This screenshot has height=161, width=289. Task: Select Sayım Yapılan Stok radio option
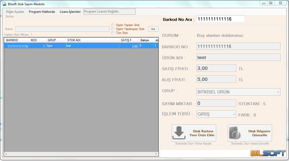[113, 25]
